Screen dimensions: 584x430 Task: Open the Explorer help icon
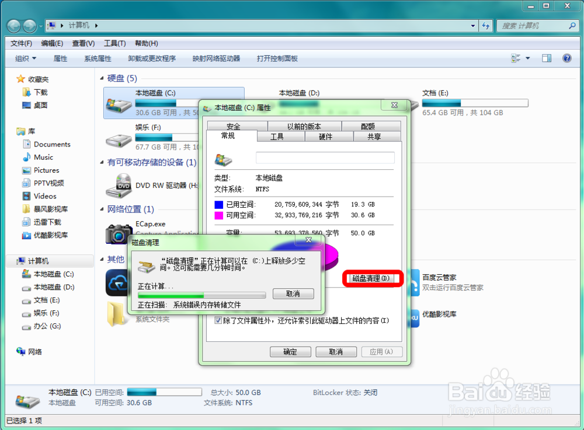(x=567, y=58)
